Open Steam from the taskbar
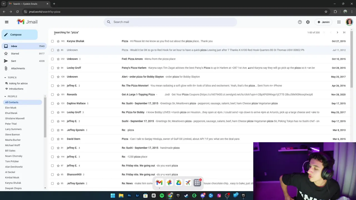 point(186,196)
